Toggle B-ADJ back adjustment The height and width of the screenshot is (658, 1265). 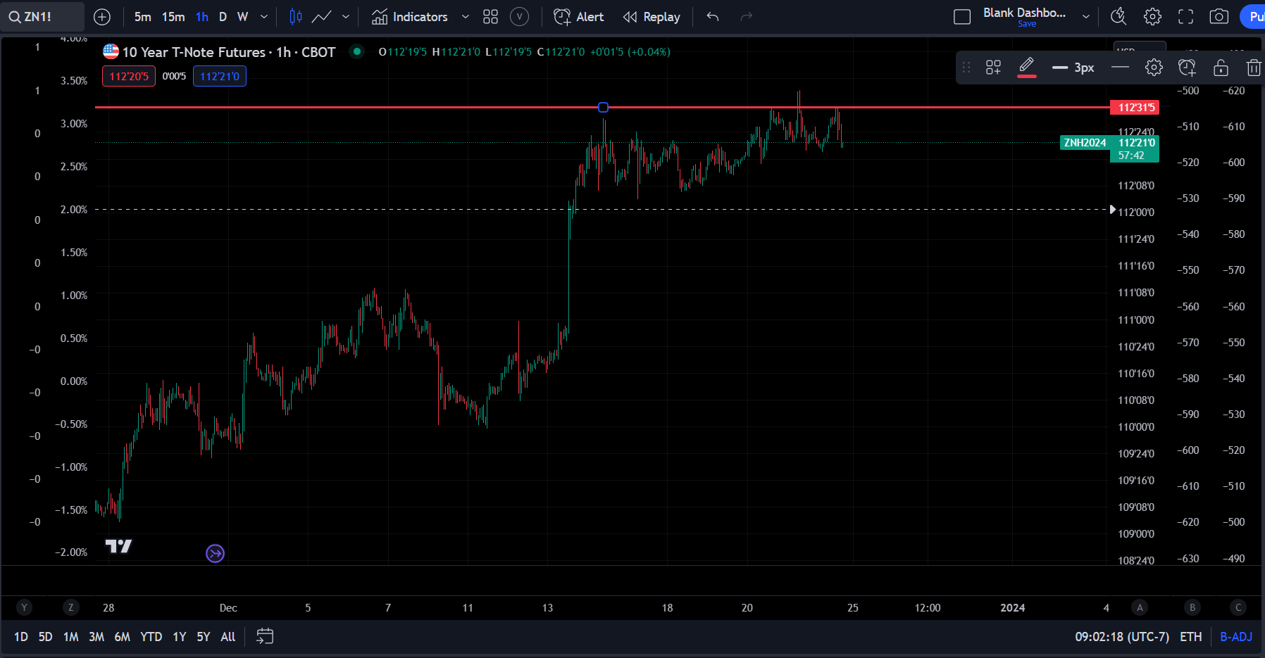1236,637
